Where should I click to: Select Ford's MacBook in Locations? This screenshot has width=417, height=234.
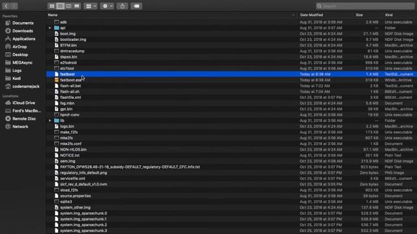(x=23, y=111)
